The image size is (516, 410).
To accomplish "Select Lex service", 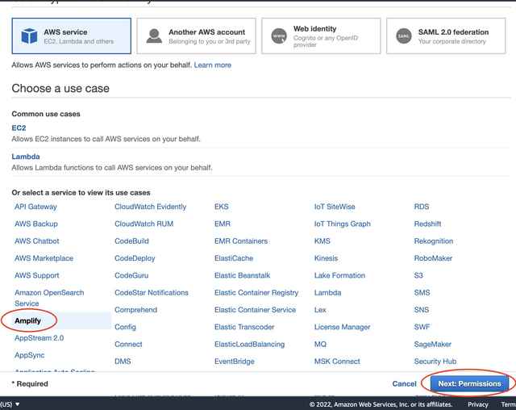I will click(320, 310).
